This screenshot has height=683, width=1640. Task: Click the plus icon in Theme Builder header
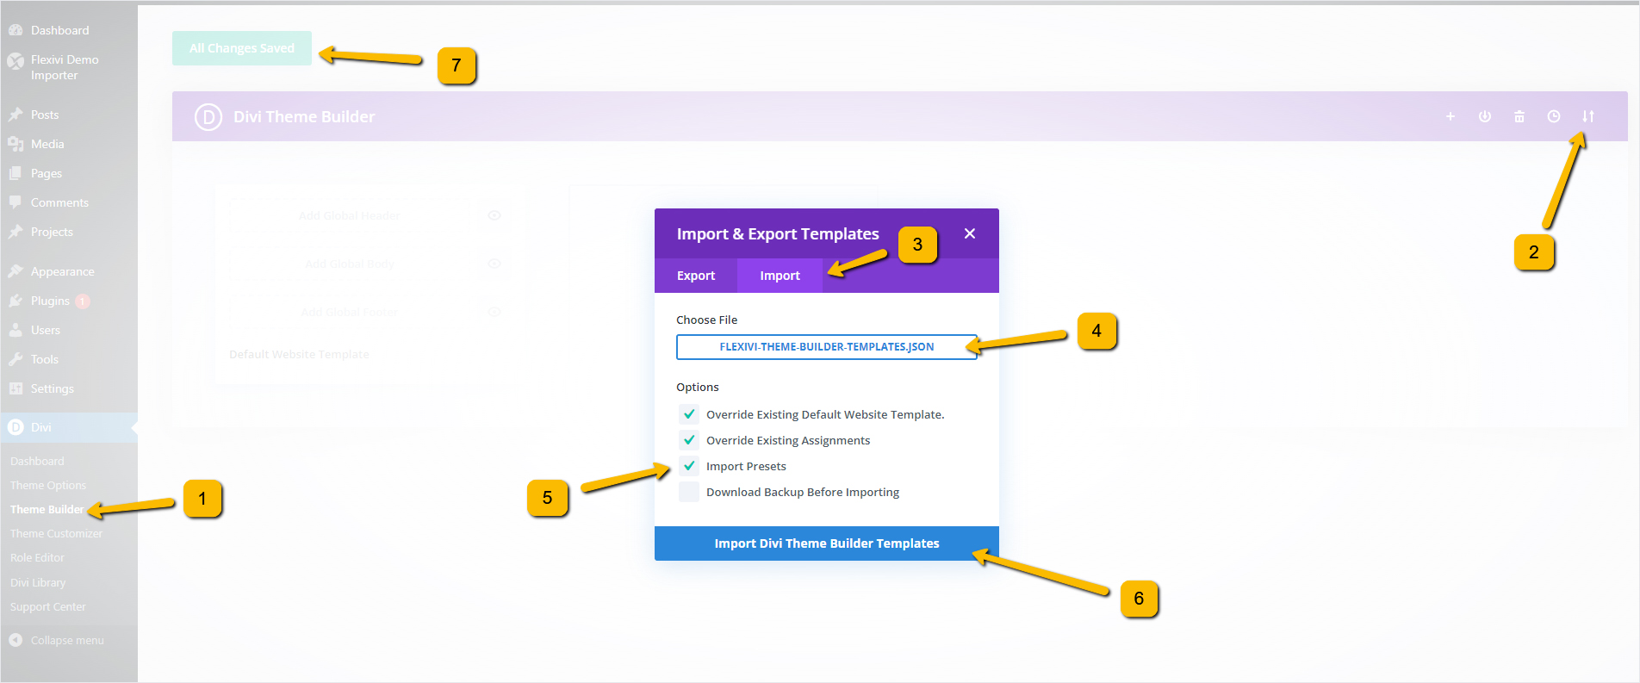click(x=1450, y=116)
